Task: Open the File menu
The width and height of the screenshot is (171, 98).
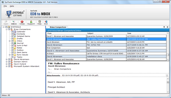Action: (5, 6)
